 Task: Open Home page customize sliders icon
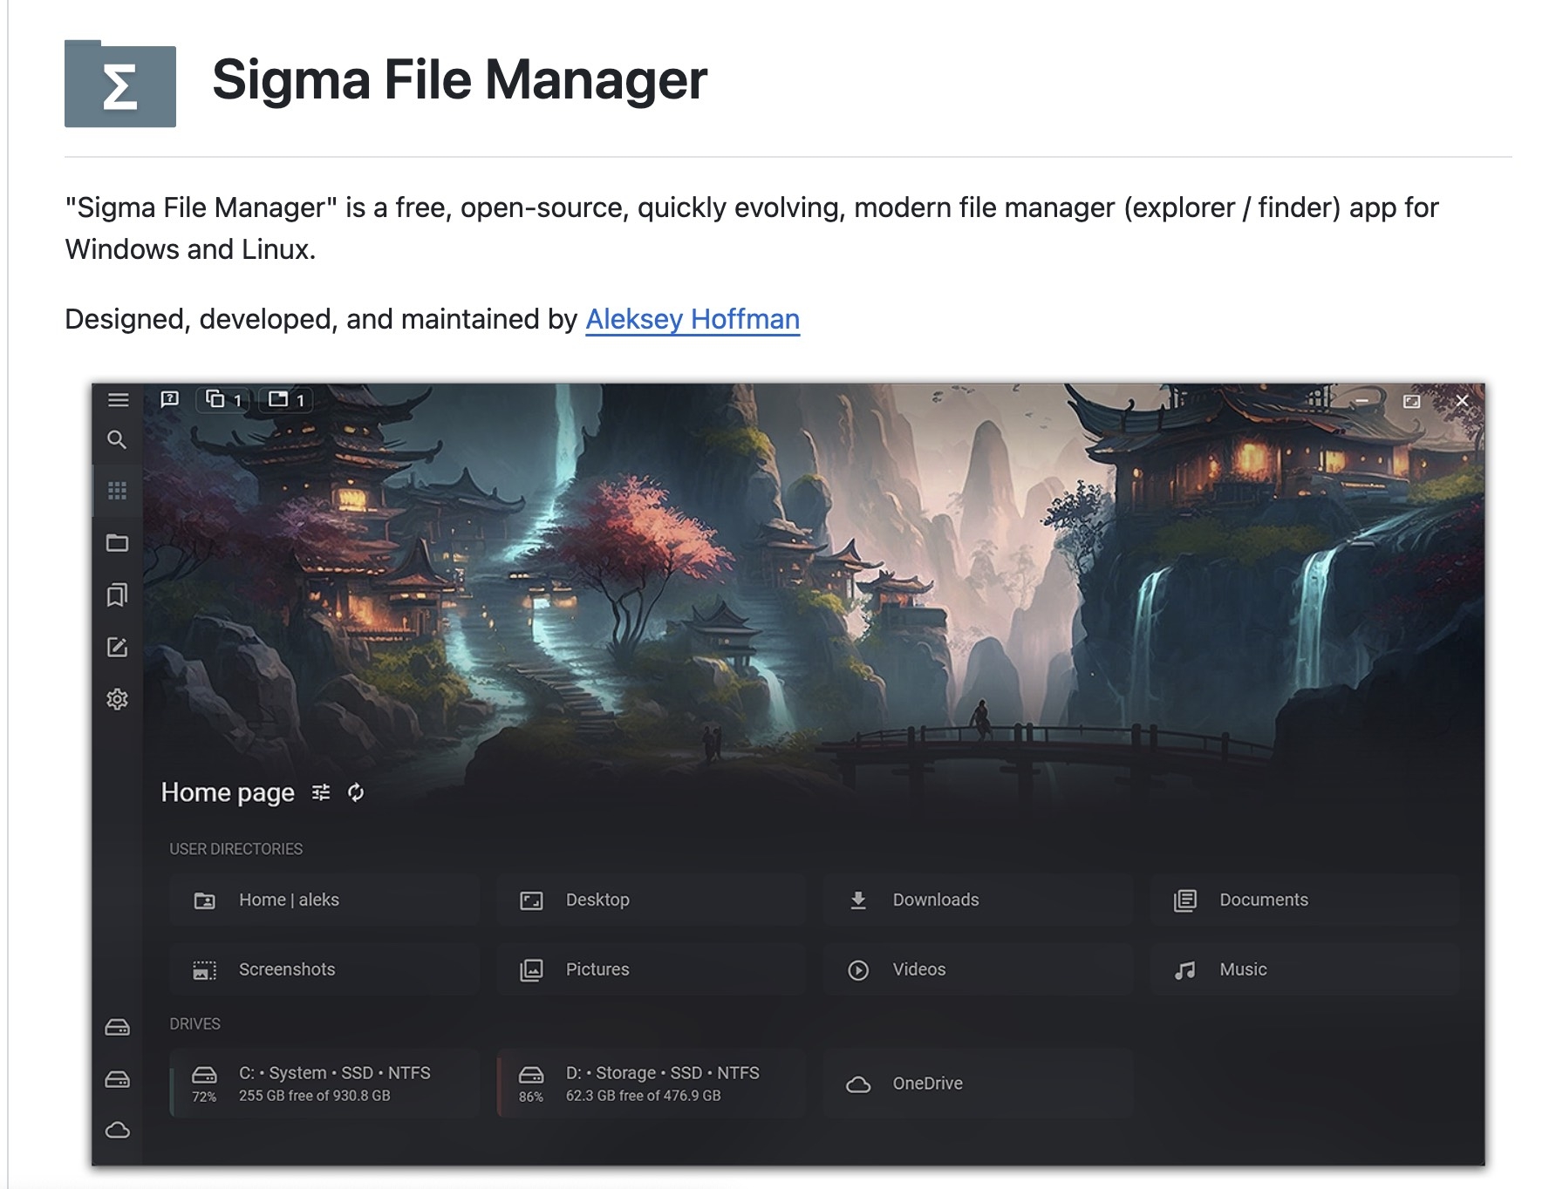pos(321,792)
